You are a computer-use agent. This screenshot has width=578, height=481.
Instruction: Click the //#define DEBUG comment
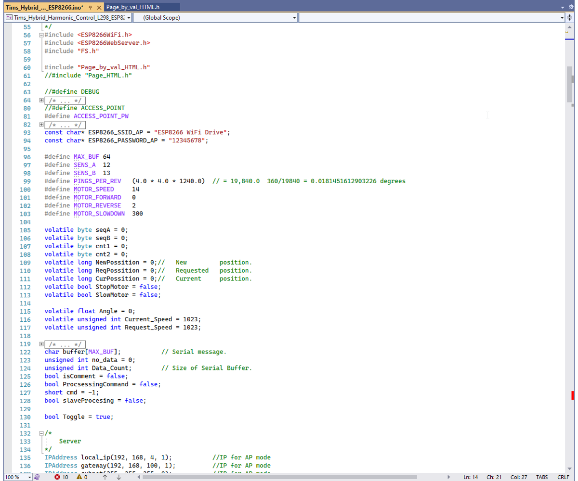(x=72, y=92)
